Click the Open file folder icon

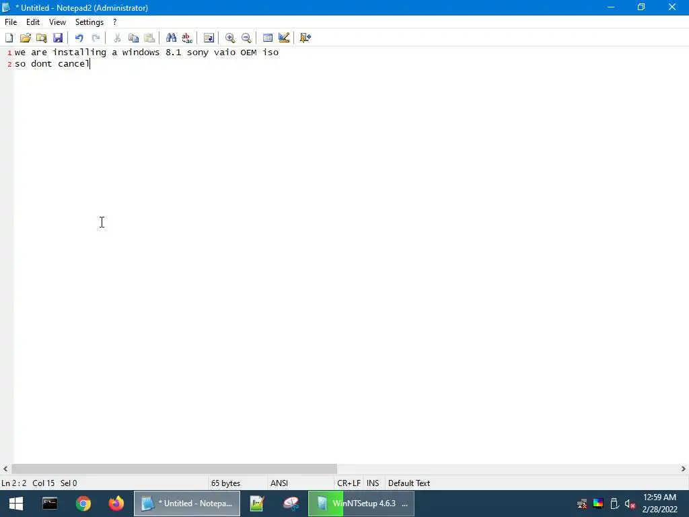26,38
